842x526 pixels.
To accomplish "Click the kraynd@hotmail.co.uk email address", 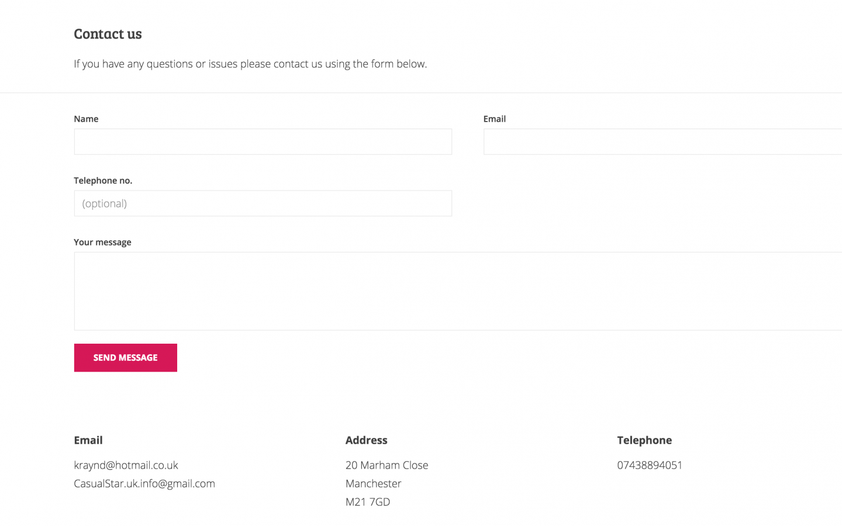I will click(126, 465).
